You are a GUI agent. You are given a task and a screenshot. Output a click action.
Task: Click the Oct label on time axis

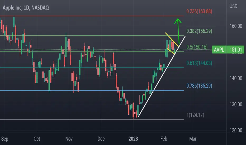[37, 139]
